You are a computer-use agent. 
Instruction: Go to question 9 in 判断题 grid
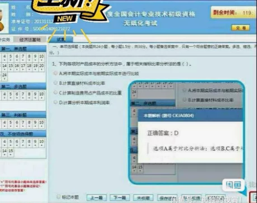(x=35, y=124)
